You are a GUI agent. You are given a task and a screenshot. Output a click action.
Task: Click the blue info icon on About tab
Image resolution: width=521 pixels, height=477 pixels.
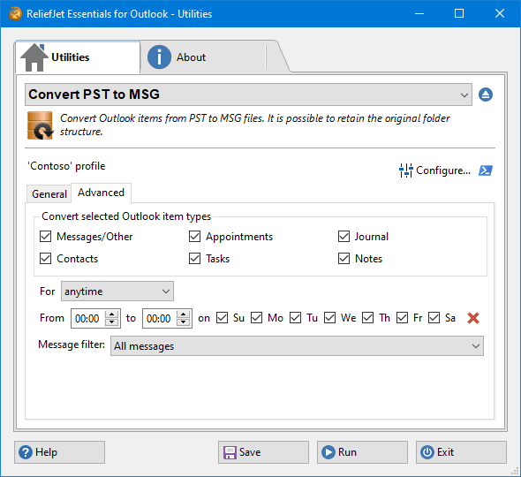(159, 57)
